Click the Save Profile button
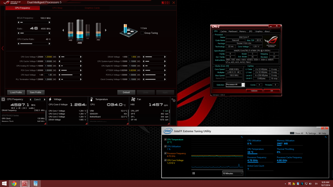The image size is (333, 187). pos(36,92)
